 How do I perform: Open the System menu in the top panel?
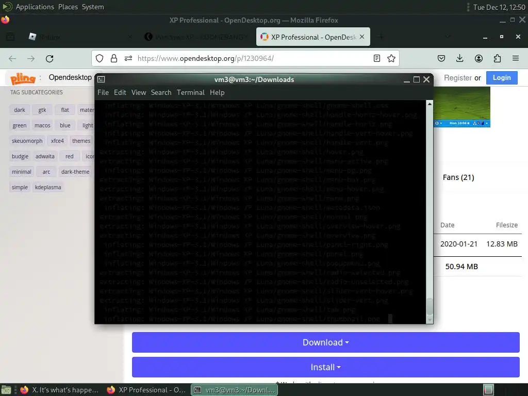pyautogui.click(x=93, y=7)
